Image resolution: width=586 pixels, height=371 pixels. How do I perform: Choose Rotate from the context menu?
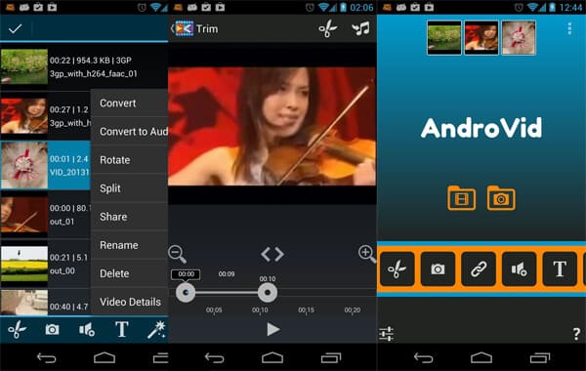tap(129, 160)
